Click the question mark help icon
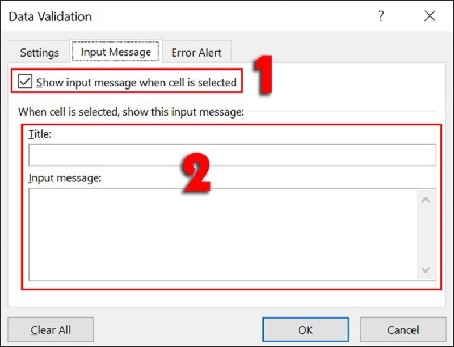Screen dimensions: 454x347 (381, 16)
